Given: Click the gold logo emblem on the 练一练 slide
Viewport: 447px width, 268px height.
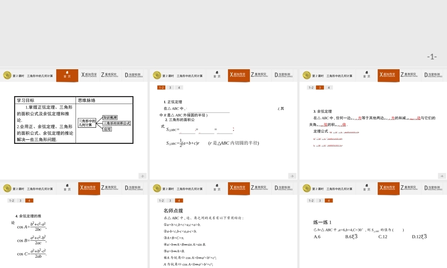Looking at the screenshot, I should click(306, 188).
